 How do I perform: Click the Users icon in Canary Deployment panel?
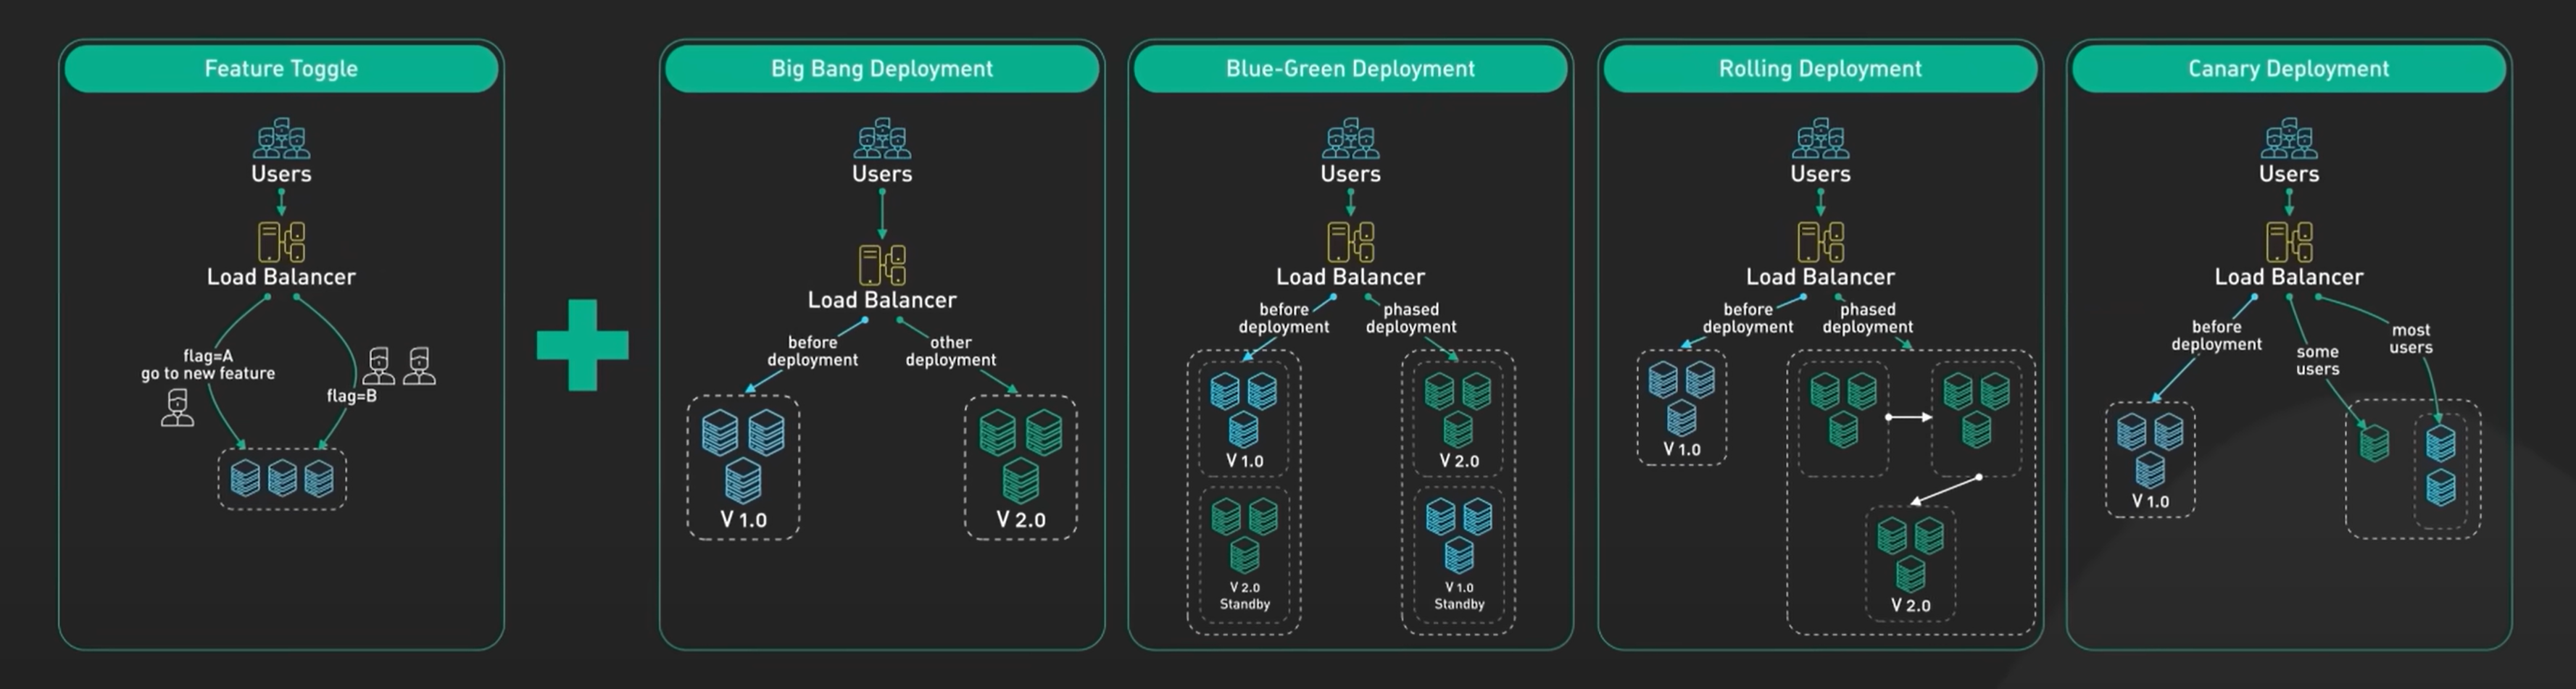(2289, 138)
